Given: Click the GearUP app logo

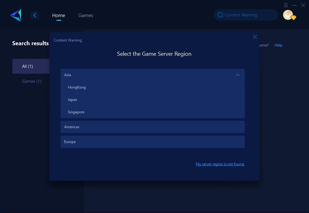Looking at the screenshot, I should click(16, 15).
